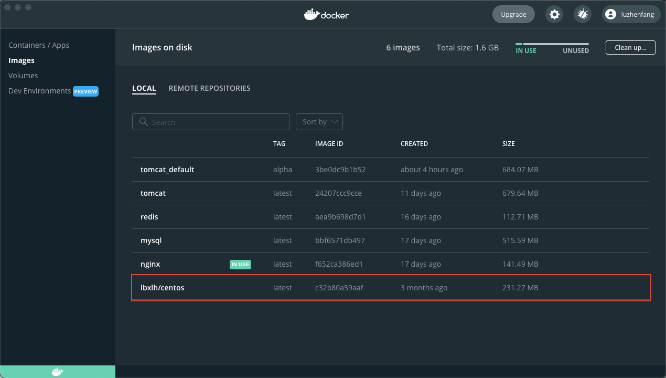This screenshot has width=666, height=378.
Task: Click the UNUSED legend label
Action: 576,51
